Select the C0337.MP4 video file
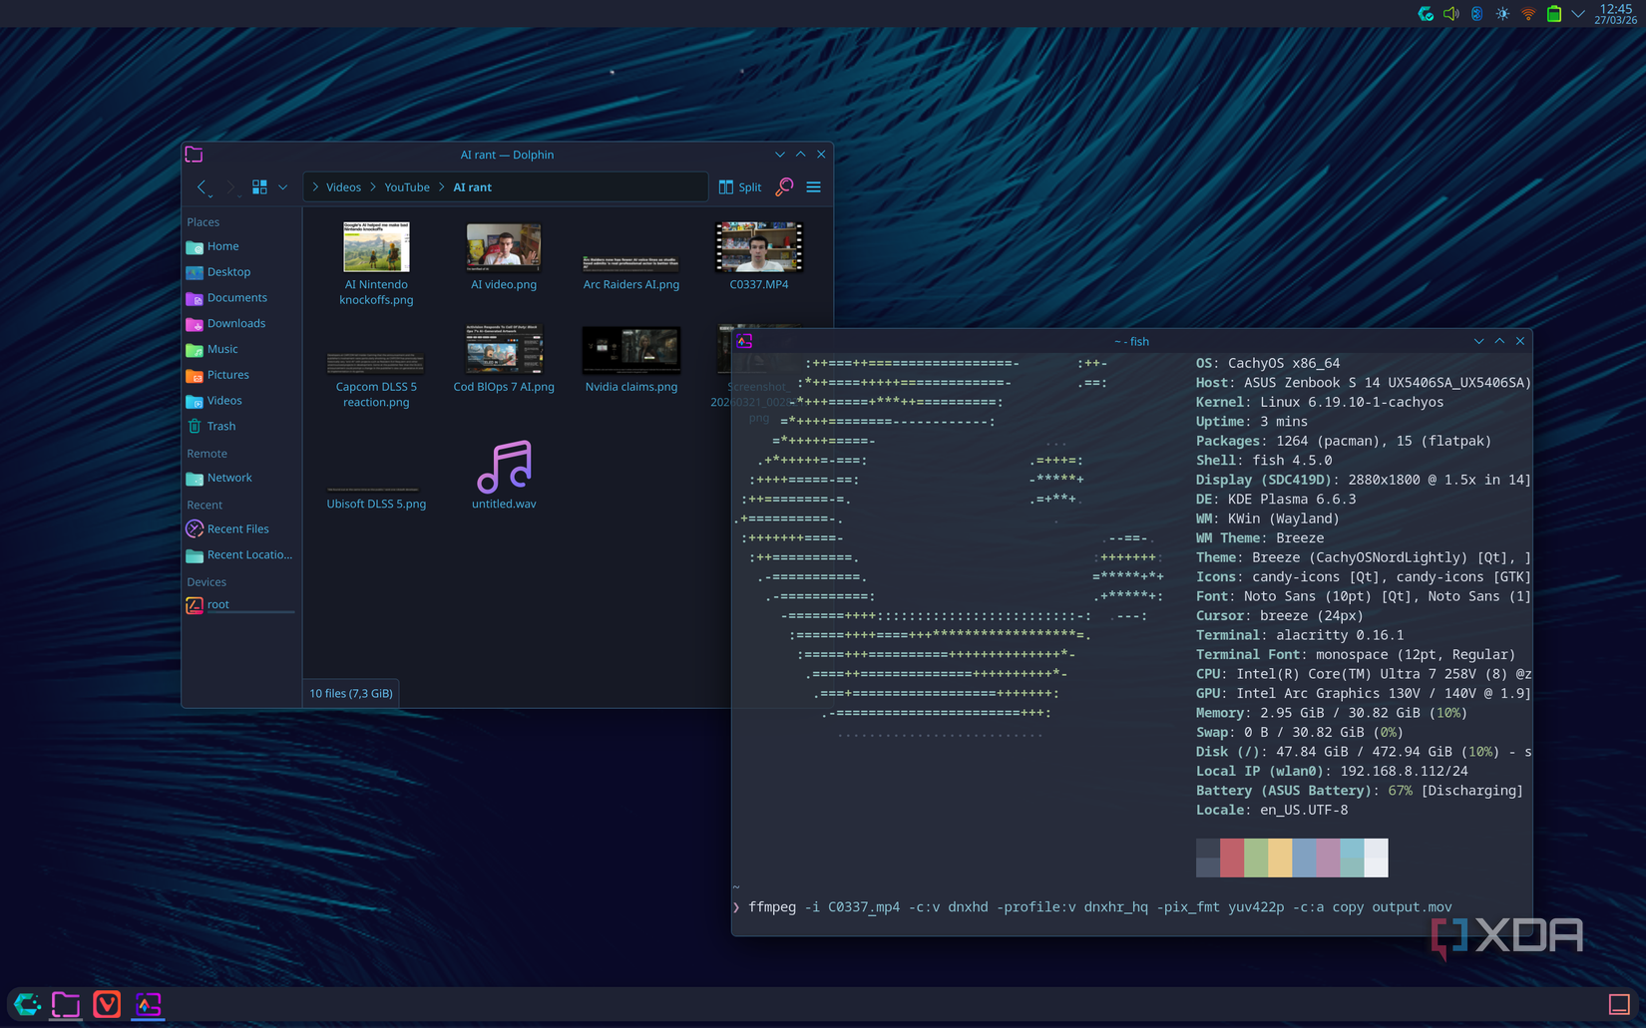Screen dimensions: 1646x1028 tap(759, 256)
